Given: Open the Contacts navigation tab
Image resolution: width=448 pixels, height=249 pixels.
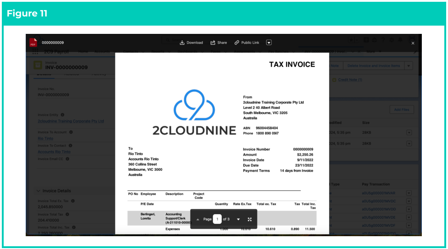Looking at the screenshot, I should coord(130,52).
